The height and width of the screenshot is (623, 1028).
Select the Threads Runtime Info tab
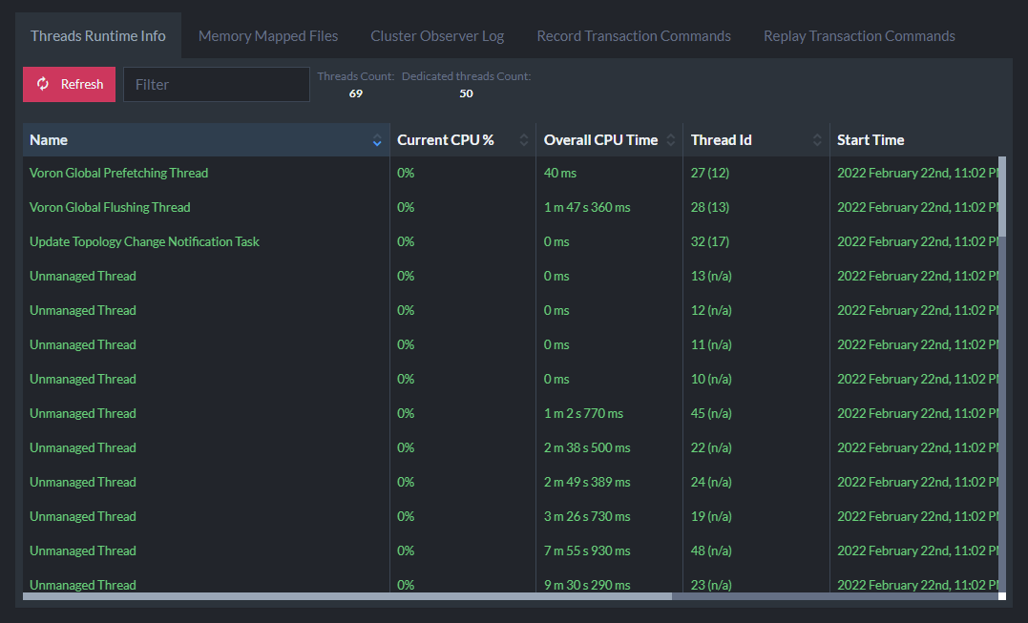(98, 36)
